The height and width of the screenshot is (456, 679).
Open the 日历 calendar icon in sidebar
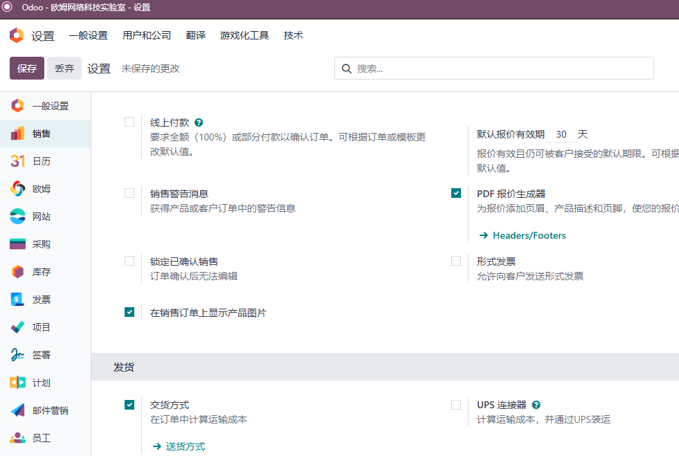click(17, 161)
